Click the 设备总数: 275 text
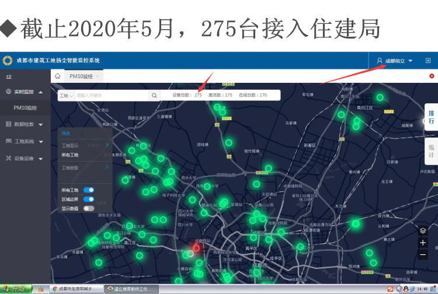 coord(187,95)
